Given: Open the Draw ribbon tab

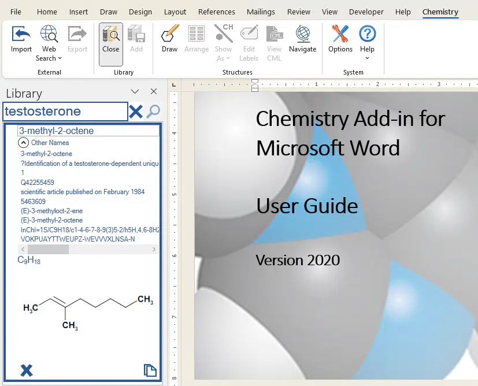Looking at the screenshot, I should coord(109,12).
